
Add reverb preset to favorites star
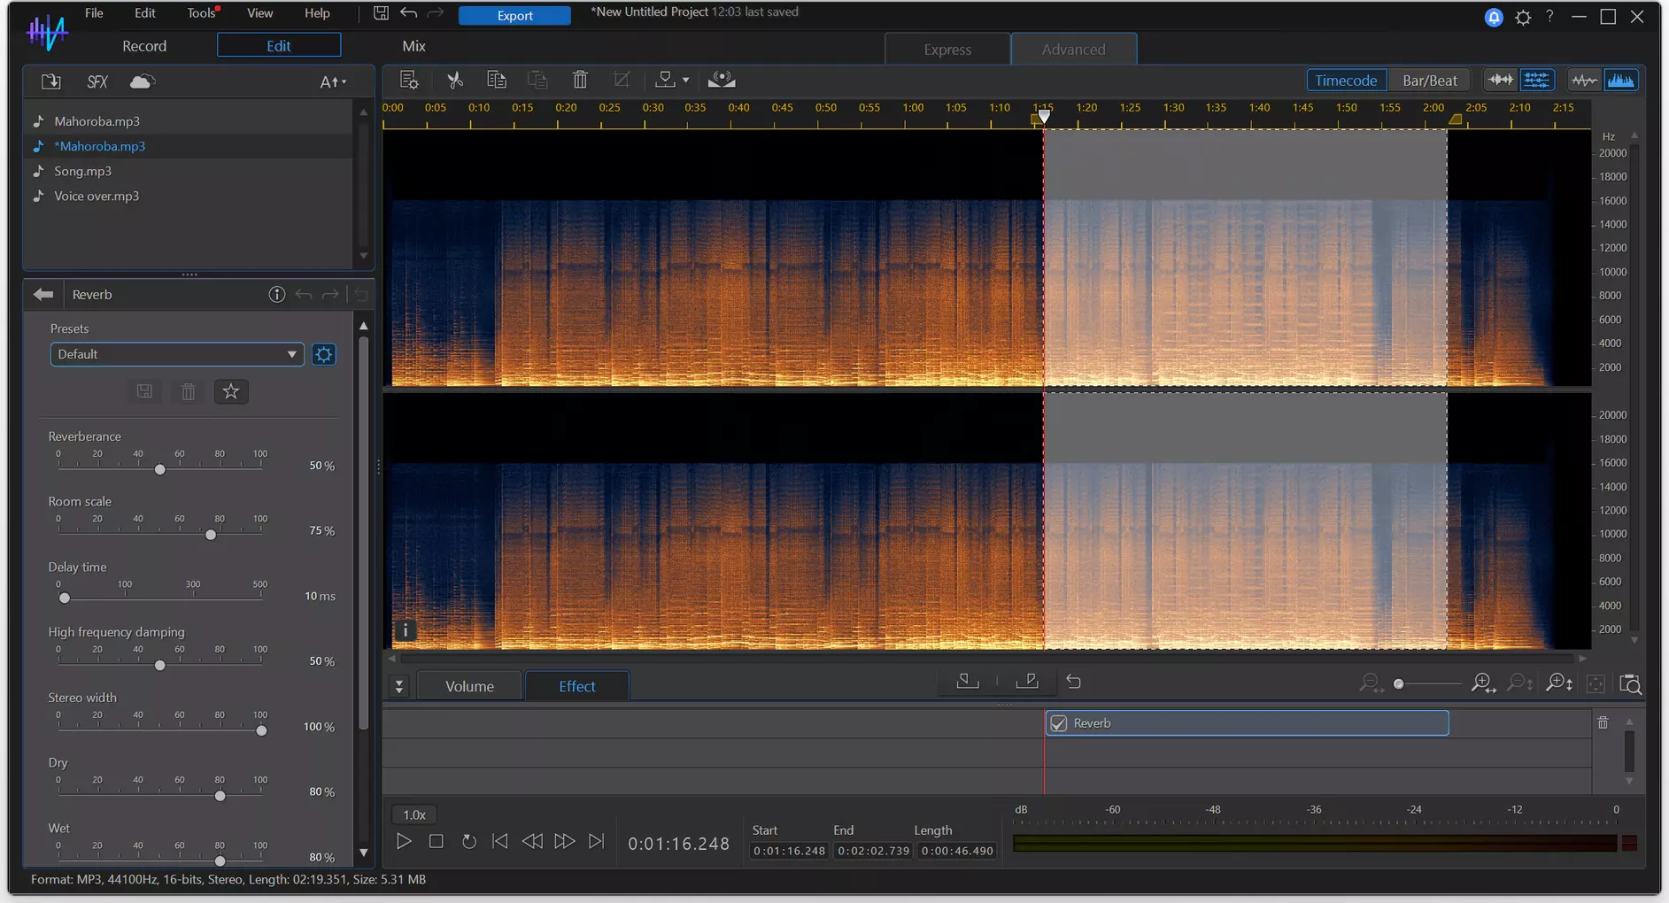coord(231,391)
